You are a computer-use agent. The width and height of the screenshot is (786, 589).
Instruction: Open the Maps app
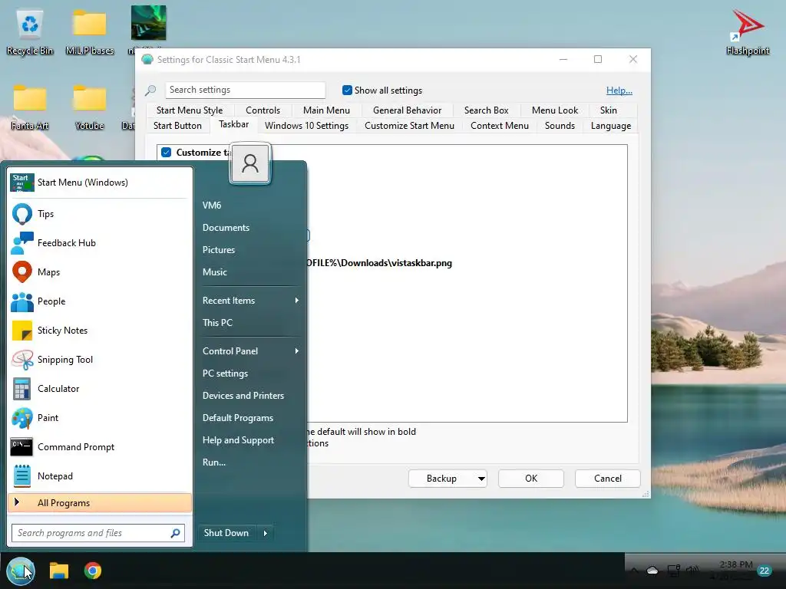100,272
